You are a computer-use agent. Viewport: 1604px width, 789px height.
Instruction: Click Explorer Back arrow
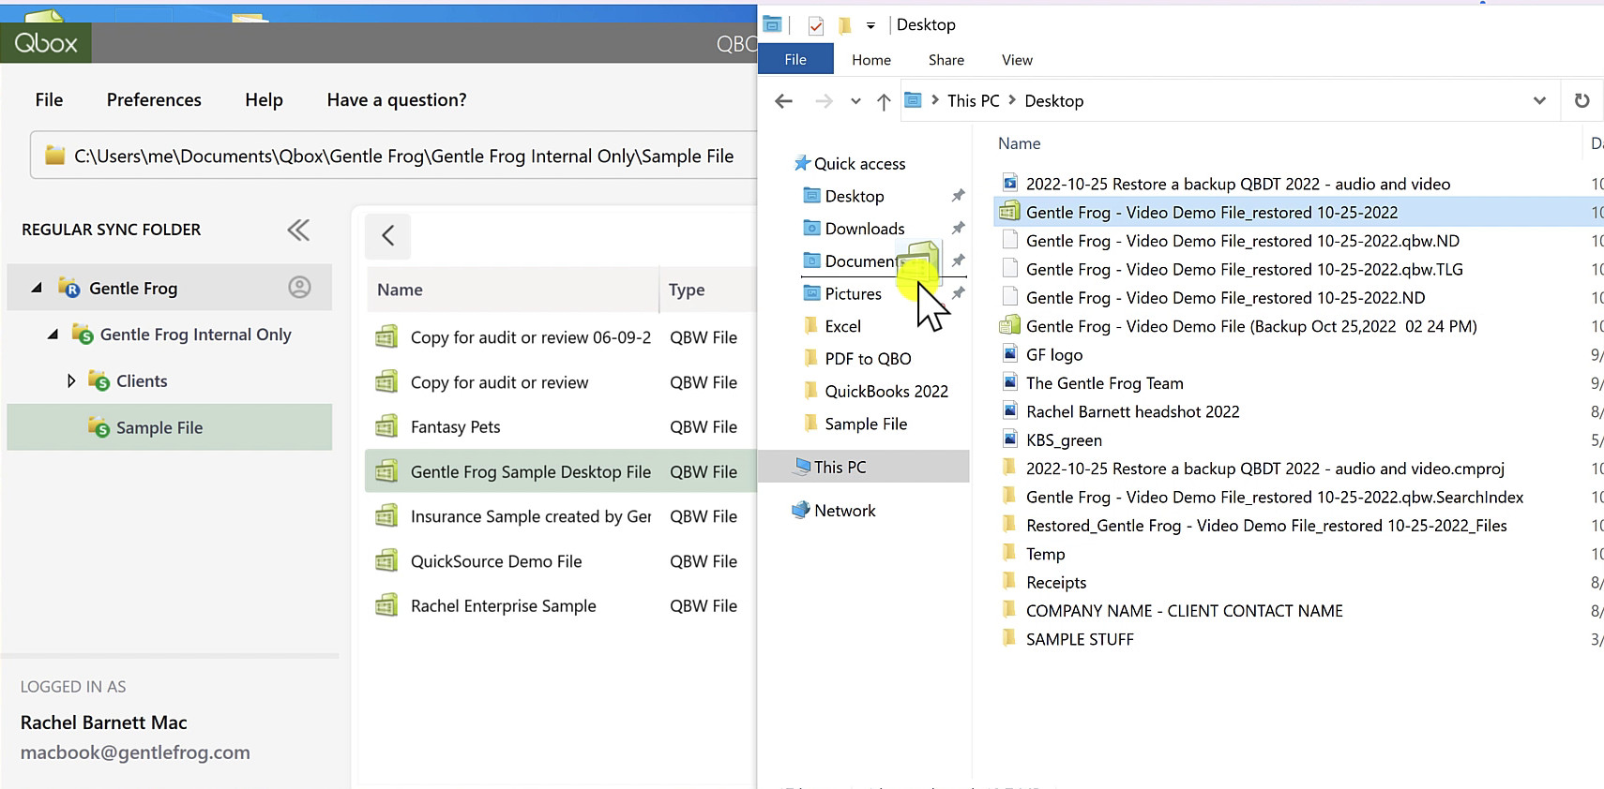point(784,101)
